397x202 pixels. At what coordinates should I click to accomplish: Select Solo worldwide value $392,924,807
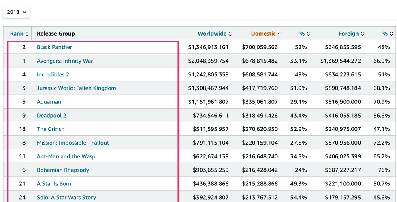coord(211,197)
